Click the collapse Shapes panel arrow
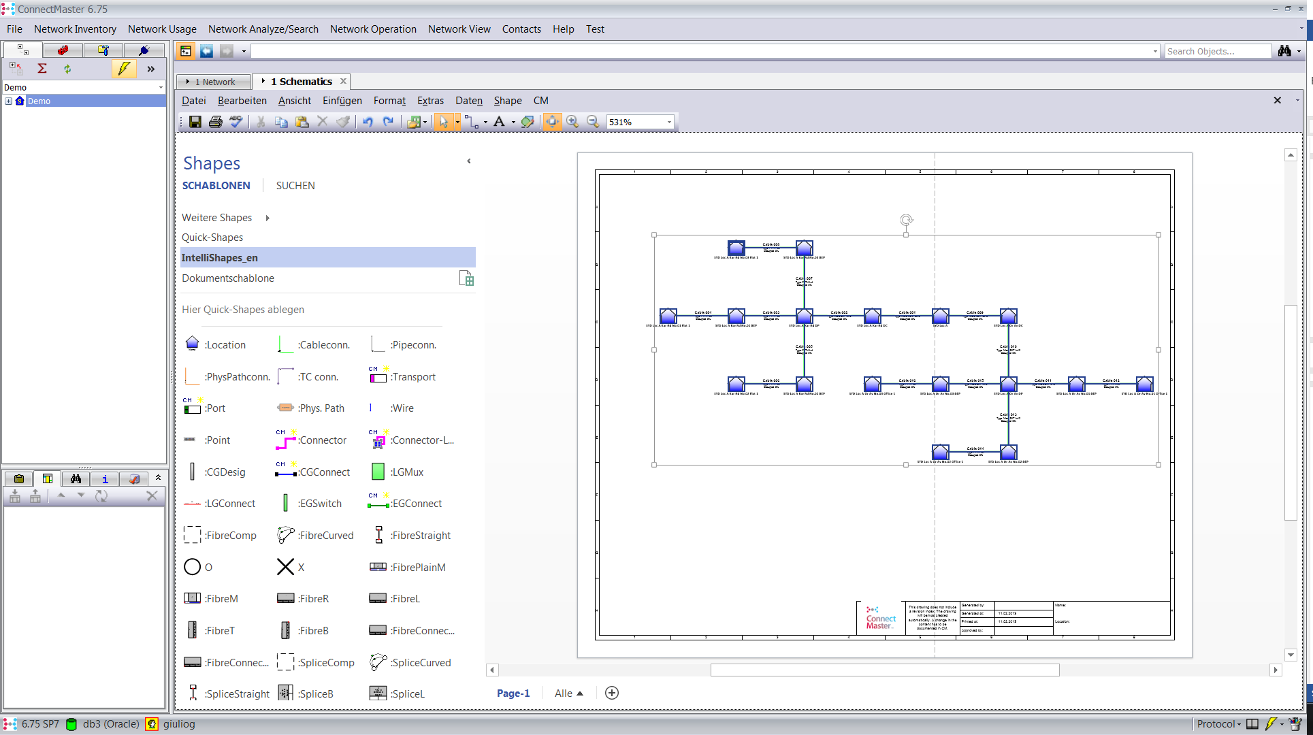The width and height of the screenshot is (1313, 735). pos(468,161)
